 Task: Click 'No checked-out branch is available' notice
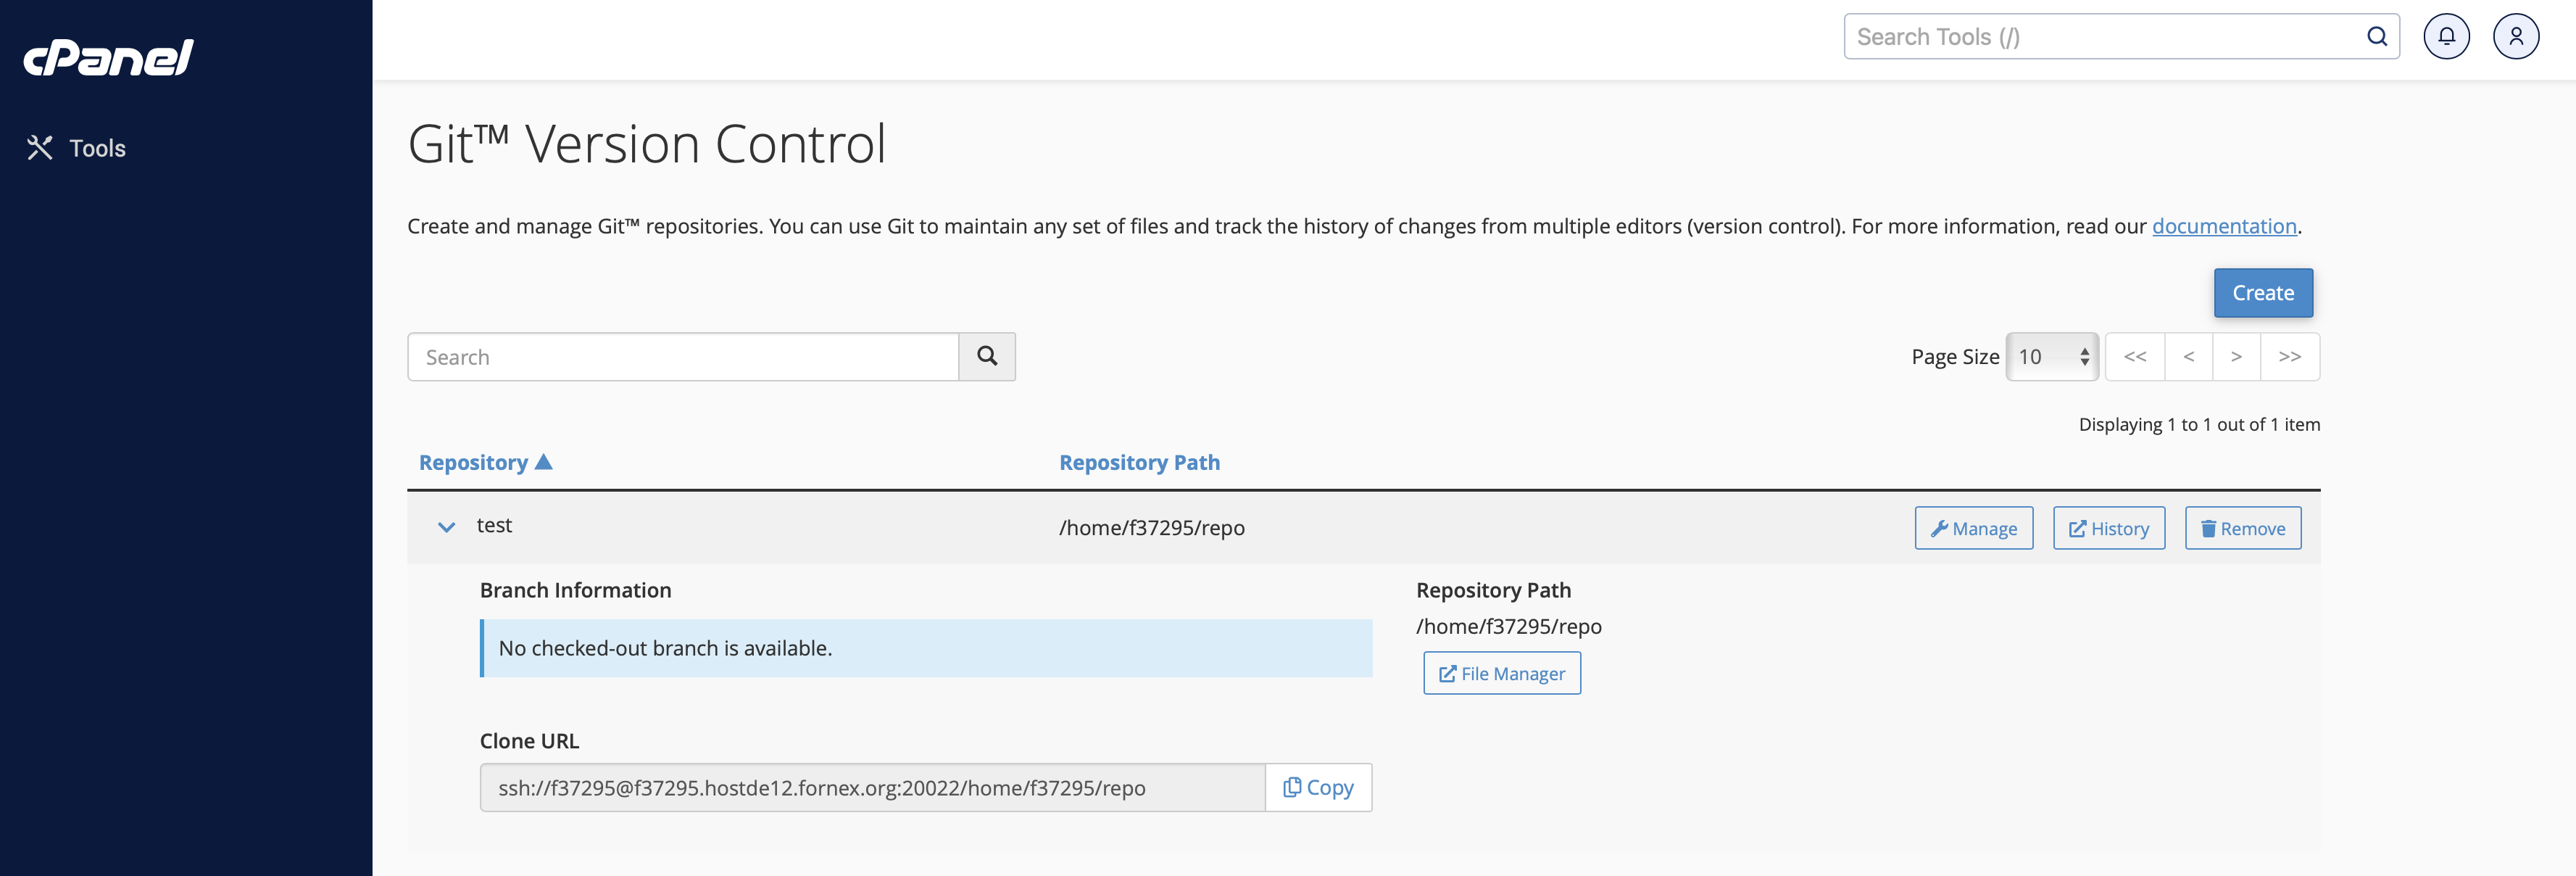click(x=926, y=648)
